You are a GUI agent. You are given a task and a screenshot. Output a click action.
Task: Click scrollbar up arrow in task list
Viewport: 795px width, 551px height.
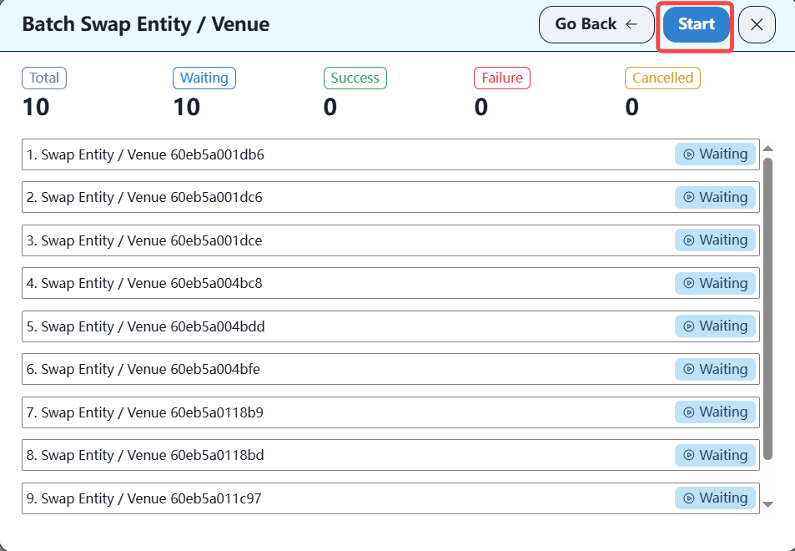point(768,149)
